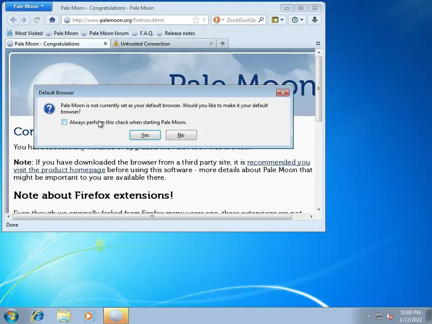The height and width of the screenshot is (324, 432).
Task: Click horizontal scrollbar right arrow
Action: point(311,216)
